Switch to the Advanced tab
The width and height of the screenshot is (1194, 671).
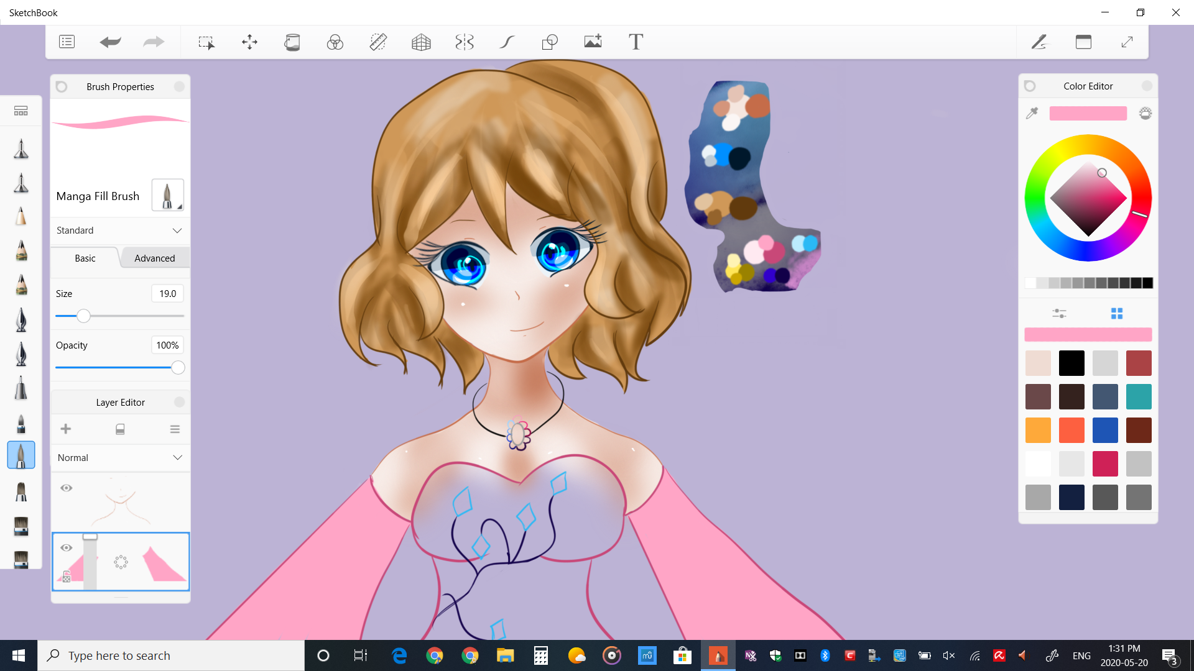pyautogui.click(x=155, y=258)
